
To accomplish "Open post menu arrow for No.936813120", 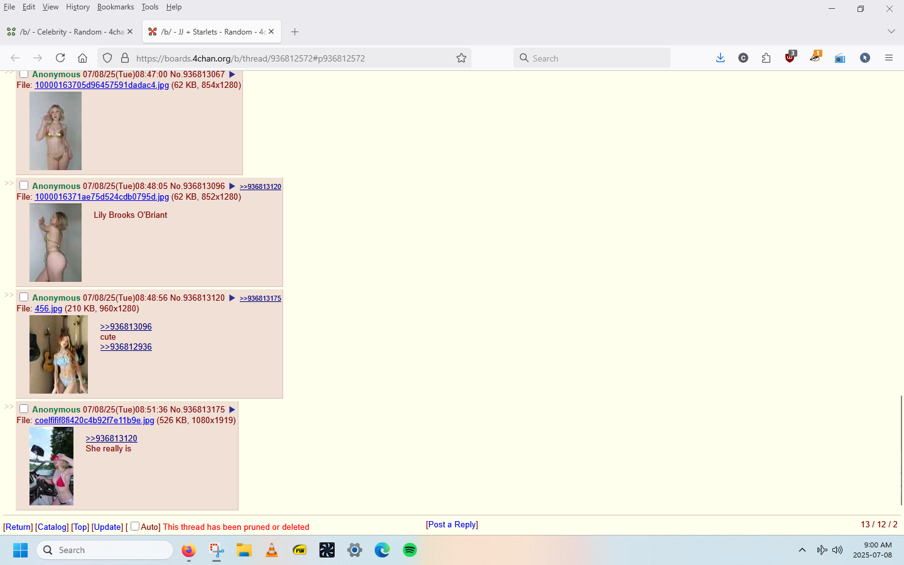I will click(x=232, y=298).
